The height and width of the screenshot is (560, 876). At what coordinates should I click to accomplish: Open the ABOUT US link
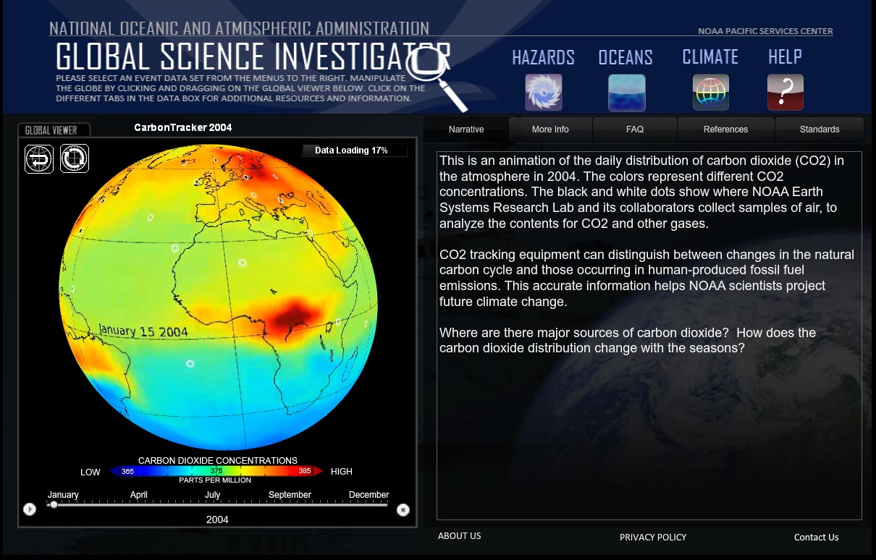459,536
